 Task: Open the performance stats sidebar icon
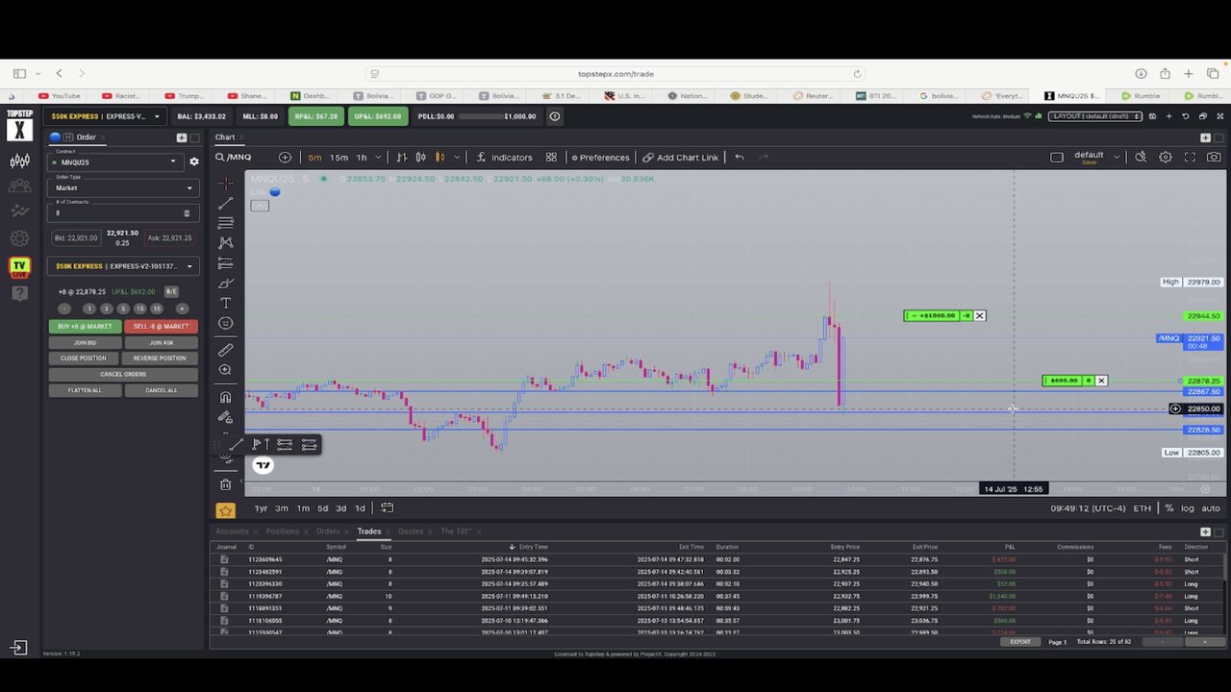[19, 211]
